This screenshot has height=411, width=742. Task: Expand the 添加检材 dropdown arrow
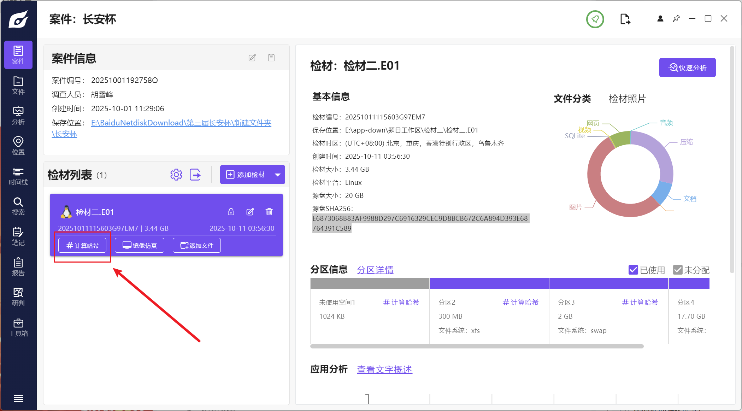tap(278, 175)
